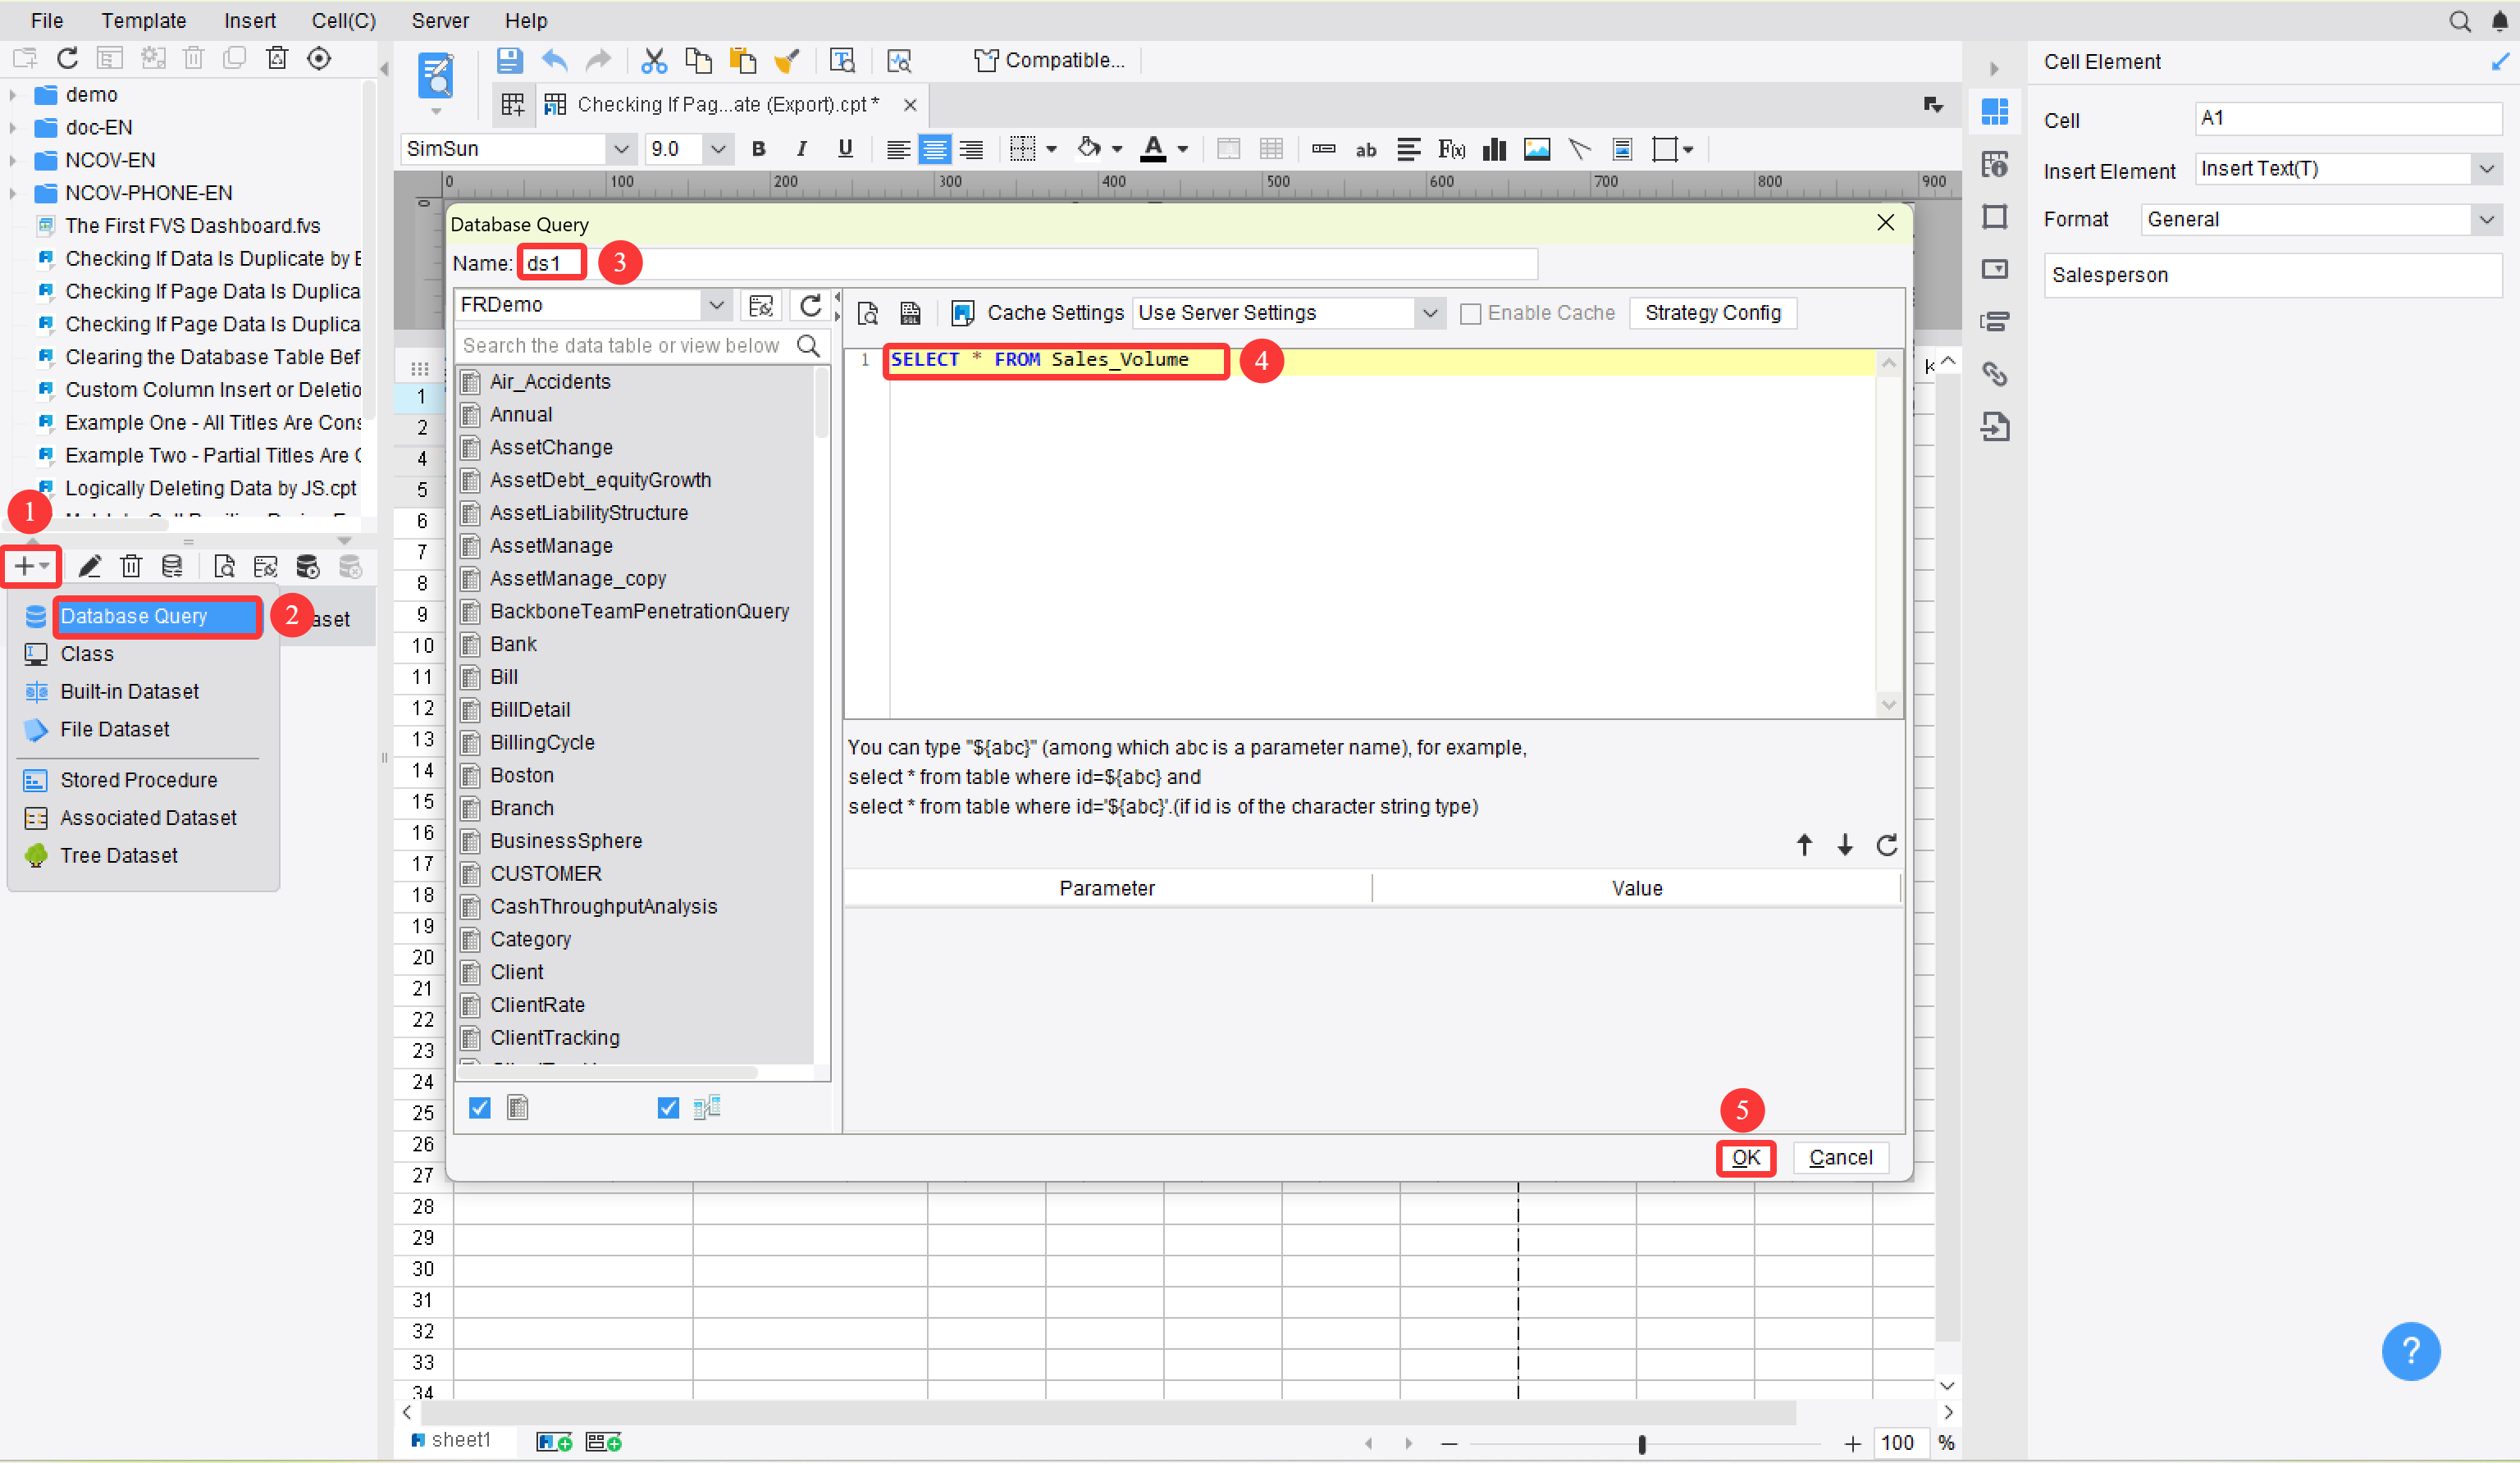The height and width of the screenshot is (1463, 2520).
Task: Adjust the zoom slider at the bottom right
Action: coord(1643,1444)
